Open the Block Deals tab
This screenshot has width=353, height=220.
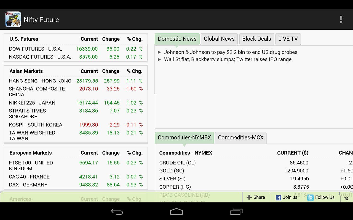point(256,39)
